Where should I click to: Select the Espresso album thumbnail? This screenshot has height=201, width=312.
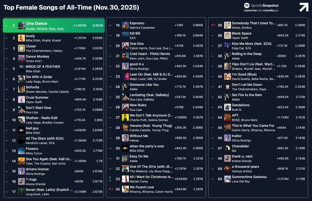click(125, 25)
